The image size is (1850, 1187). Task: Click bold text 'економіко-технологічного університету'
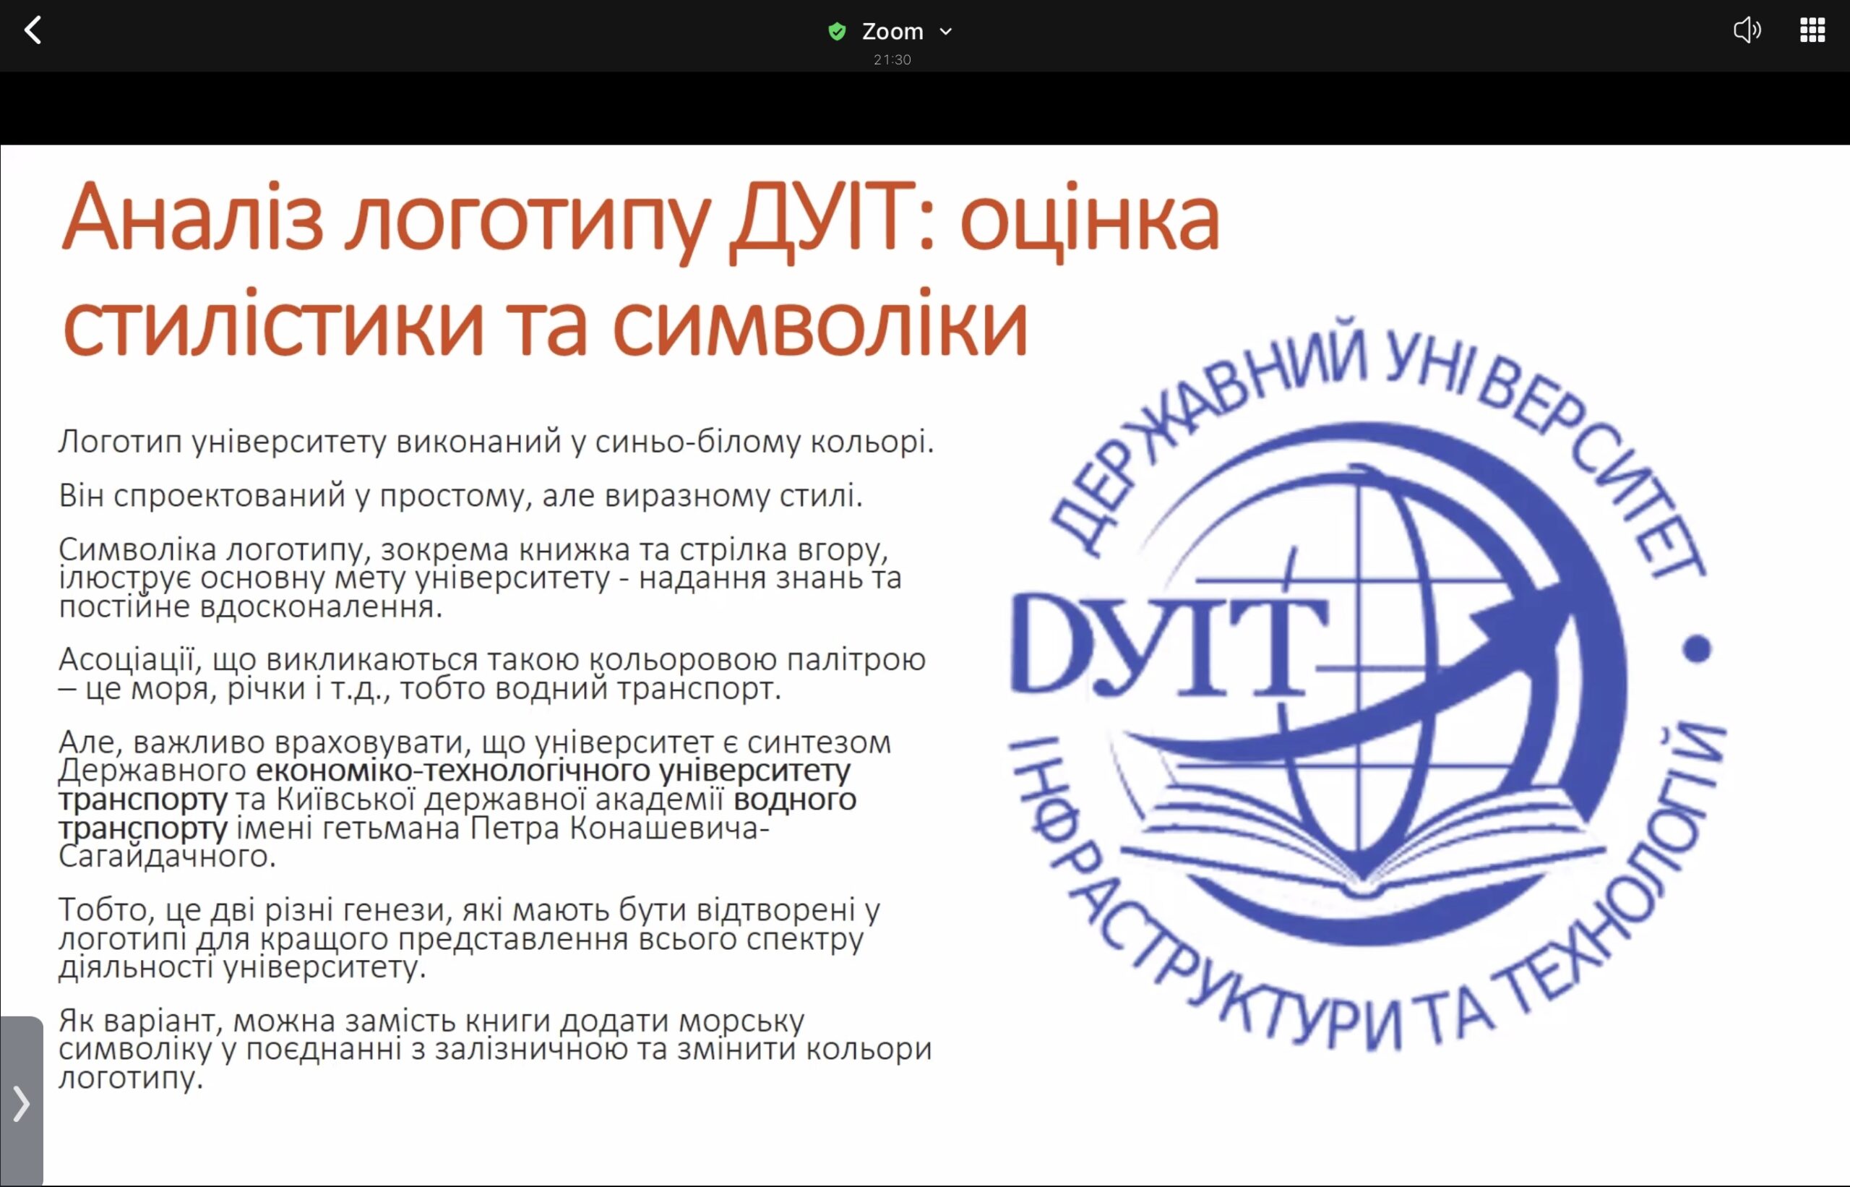click(554, 770)
